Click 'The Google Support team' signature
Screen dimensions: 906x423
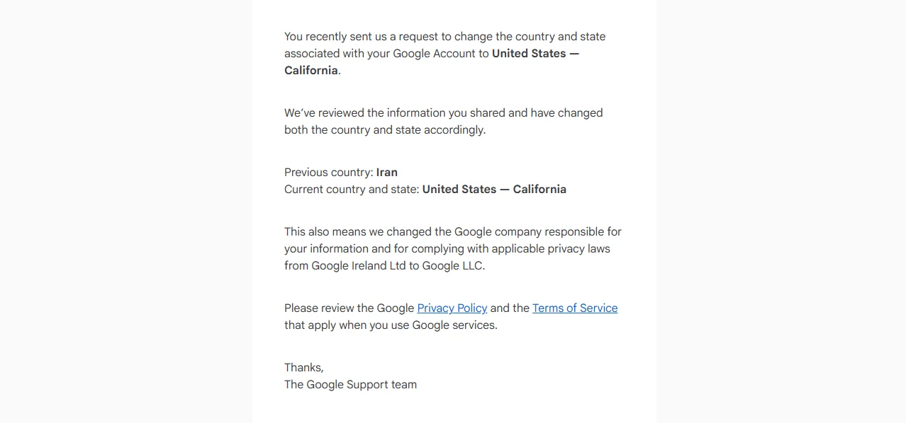tap(351, 384)
